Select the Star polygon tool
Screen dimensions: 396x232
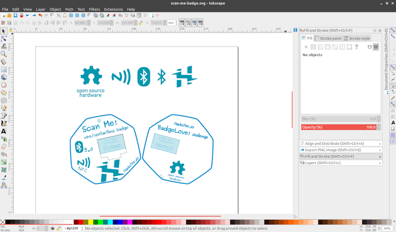pyautogui.click(x=4, y=93)
